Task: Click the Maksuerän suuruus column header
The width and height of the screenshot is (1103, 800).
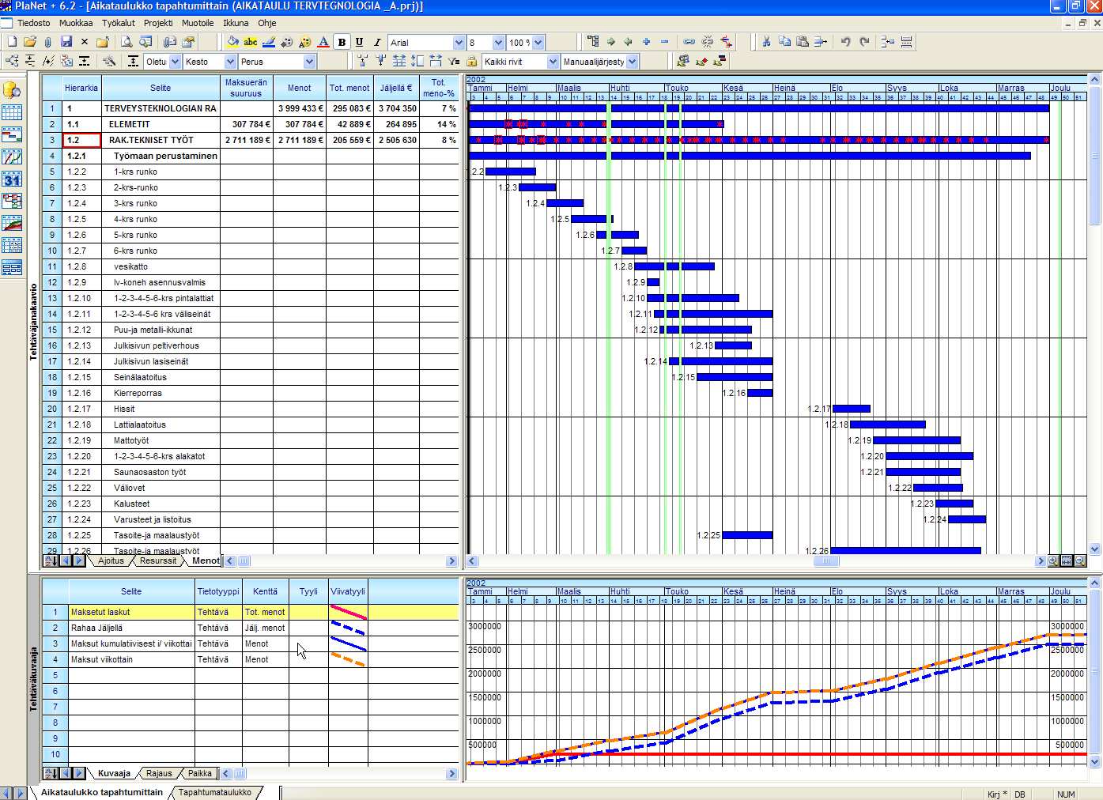Action: tap(246, 88)
